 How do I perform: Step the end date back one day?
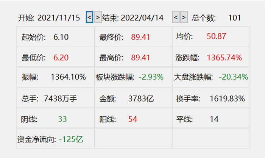pos(176,17)
